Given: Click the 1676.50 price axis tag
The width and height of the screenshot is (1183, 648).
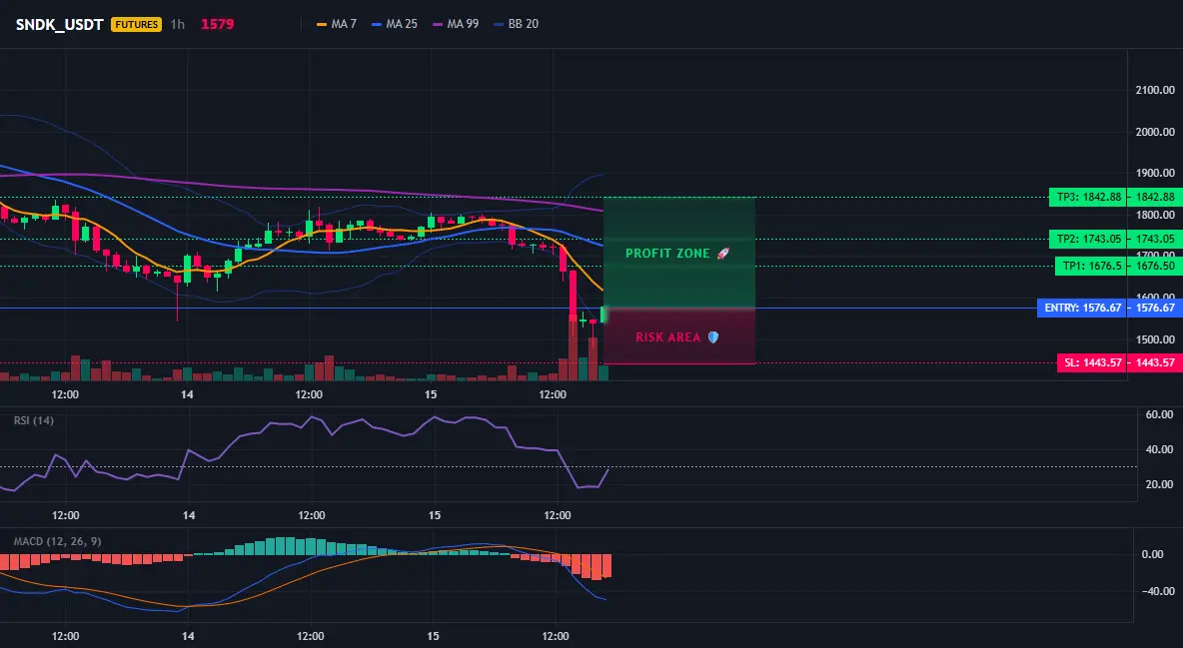Looking at the screenshot, I should pyautogui.click(x=1154, y=267).
